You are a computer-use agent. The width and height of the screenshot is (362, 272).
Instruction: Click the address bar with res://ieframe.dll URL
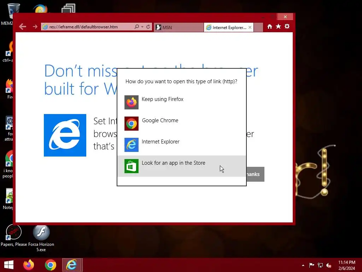(87, 27)
